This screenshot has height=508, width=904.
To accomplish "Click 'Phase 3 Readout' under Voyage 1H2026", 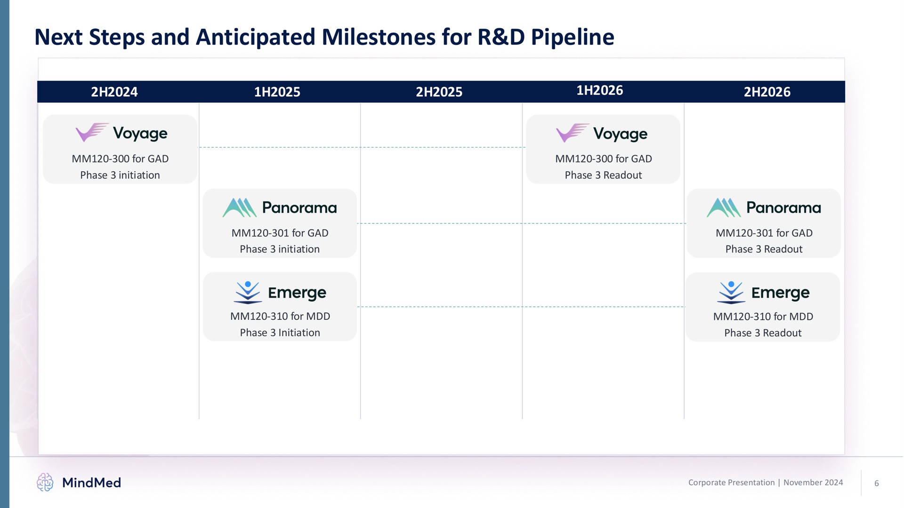I will coord(604,175).
